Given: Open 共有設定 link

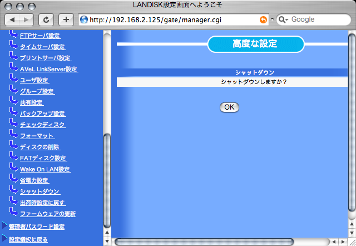Looking at the screenshot, I should (32, 102).
